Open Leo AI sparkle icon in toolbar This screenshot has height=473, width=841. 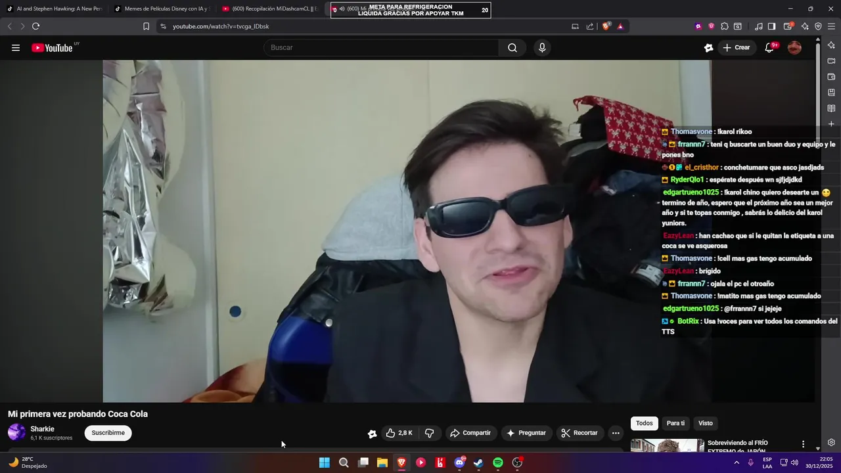pos(805,26)
